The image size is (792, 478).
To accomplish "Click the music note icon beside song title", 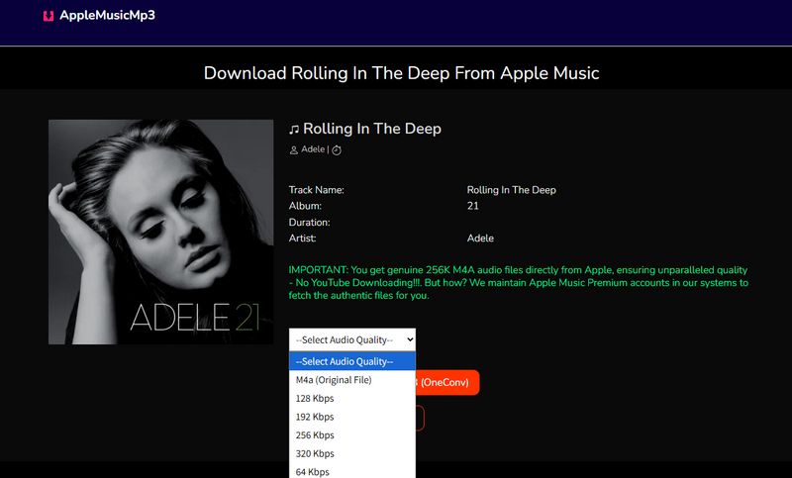I will click(294, 130).
